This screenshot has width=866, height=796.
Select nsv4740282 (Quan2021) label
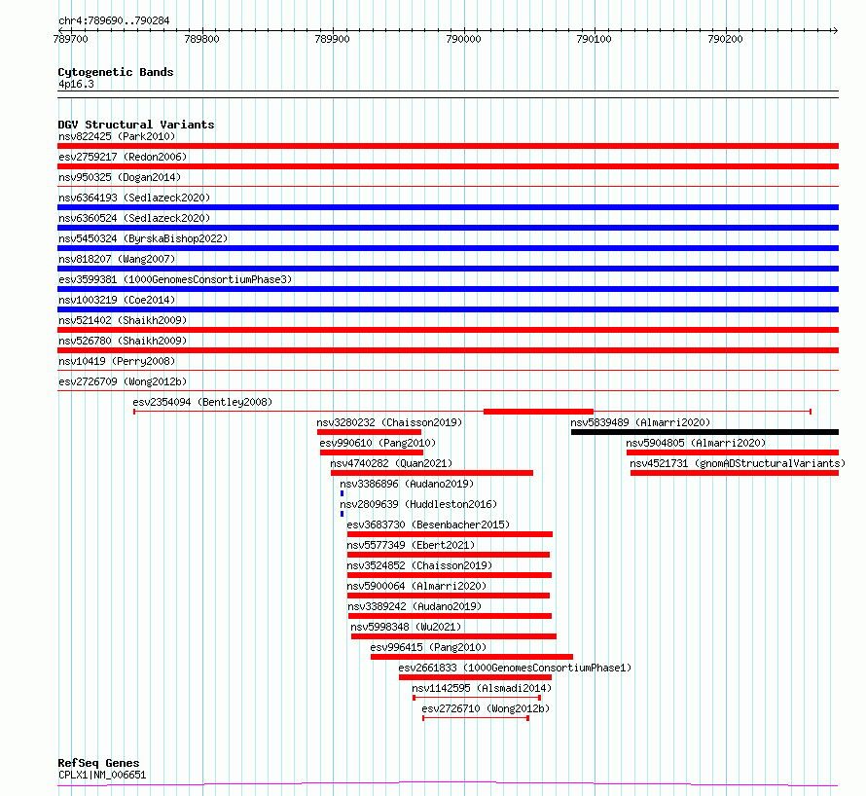(391, 463)
